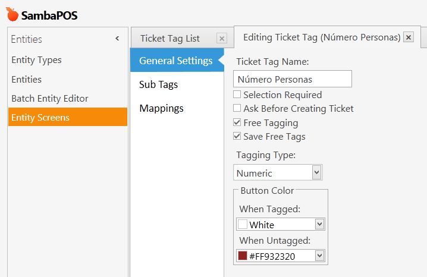Select Entity Screens menu item

click(68, 117)
